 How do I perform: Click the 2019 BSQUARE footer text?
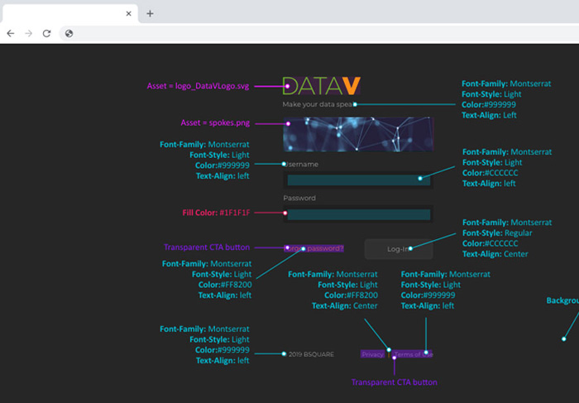point(311,354)
